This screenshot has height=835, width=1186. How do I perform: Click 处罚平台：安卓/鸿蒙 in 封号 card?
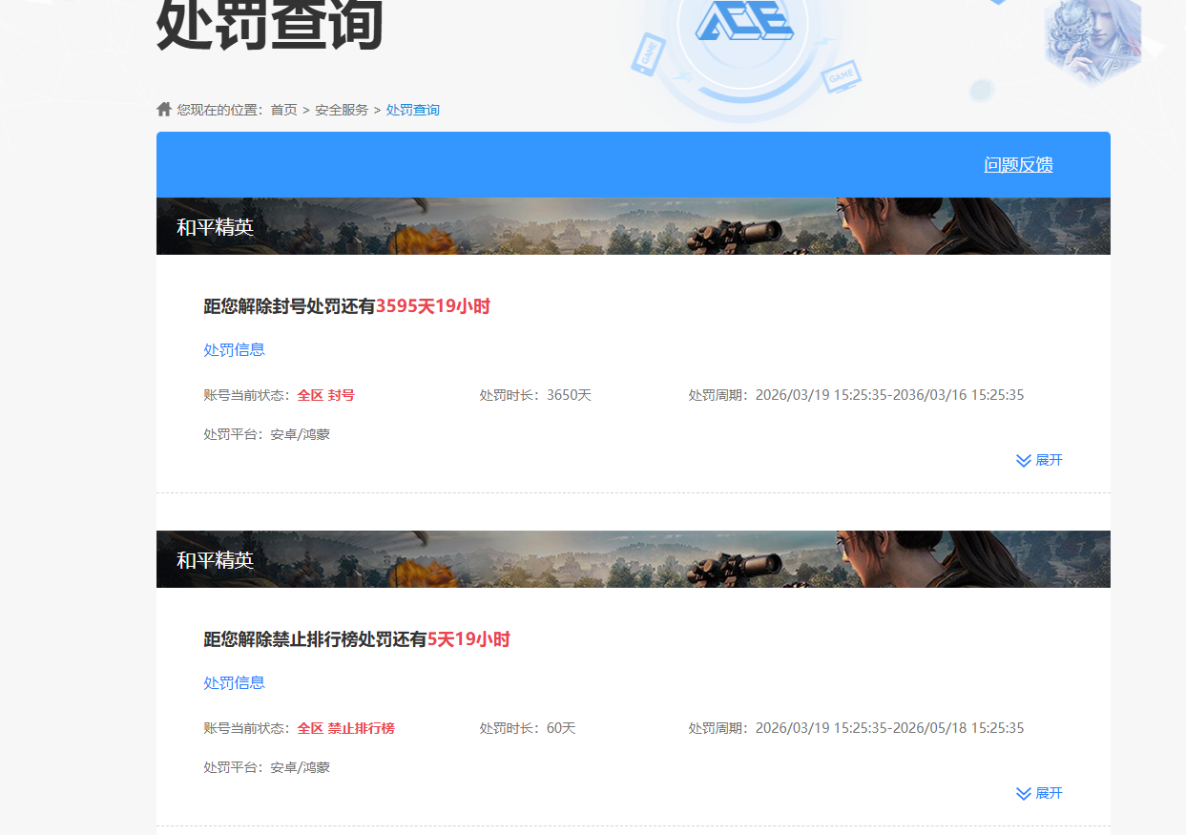(267, 434)
